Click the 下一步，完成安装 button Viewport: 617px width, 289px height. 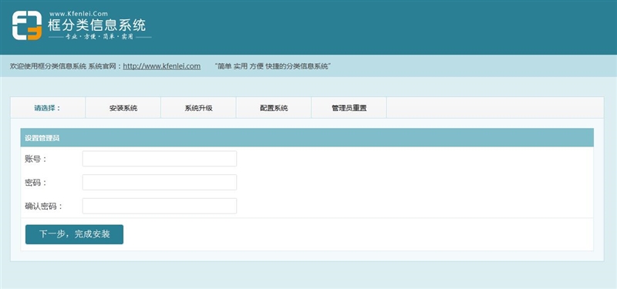[x=74, y=234]
